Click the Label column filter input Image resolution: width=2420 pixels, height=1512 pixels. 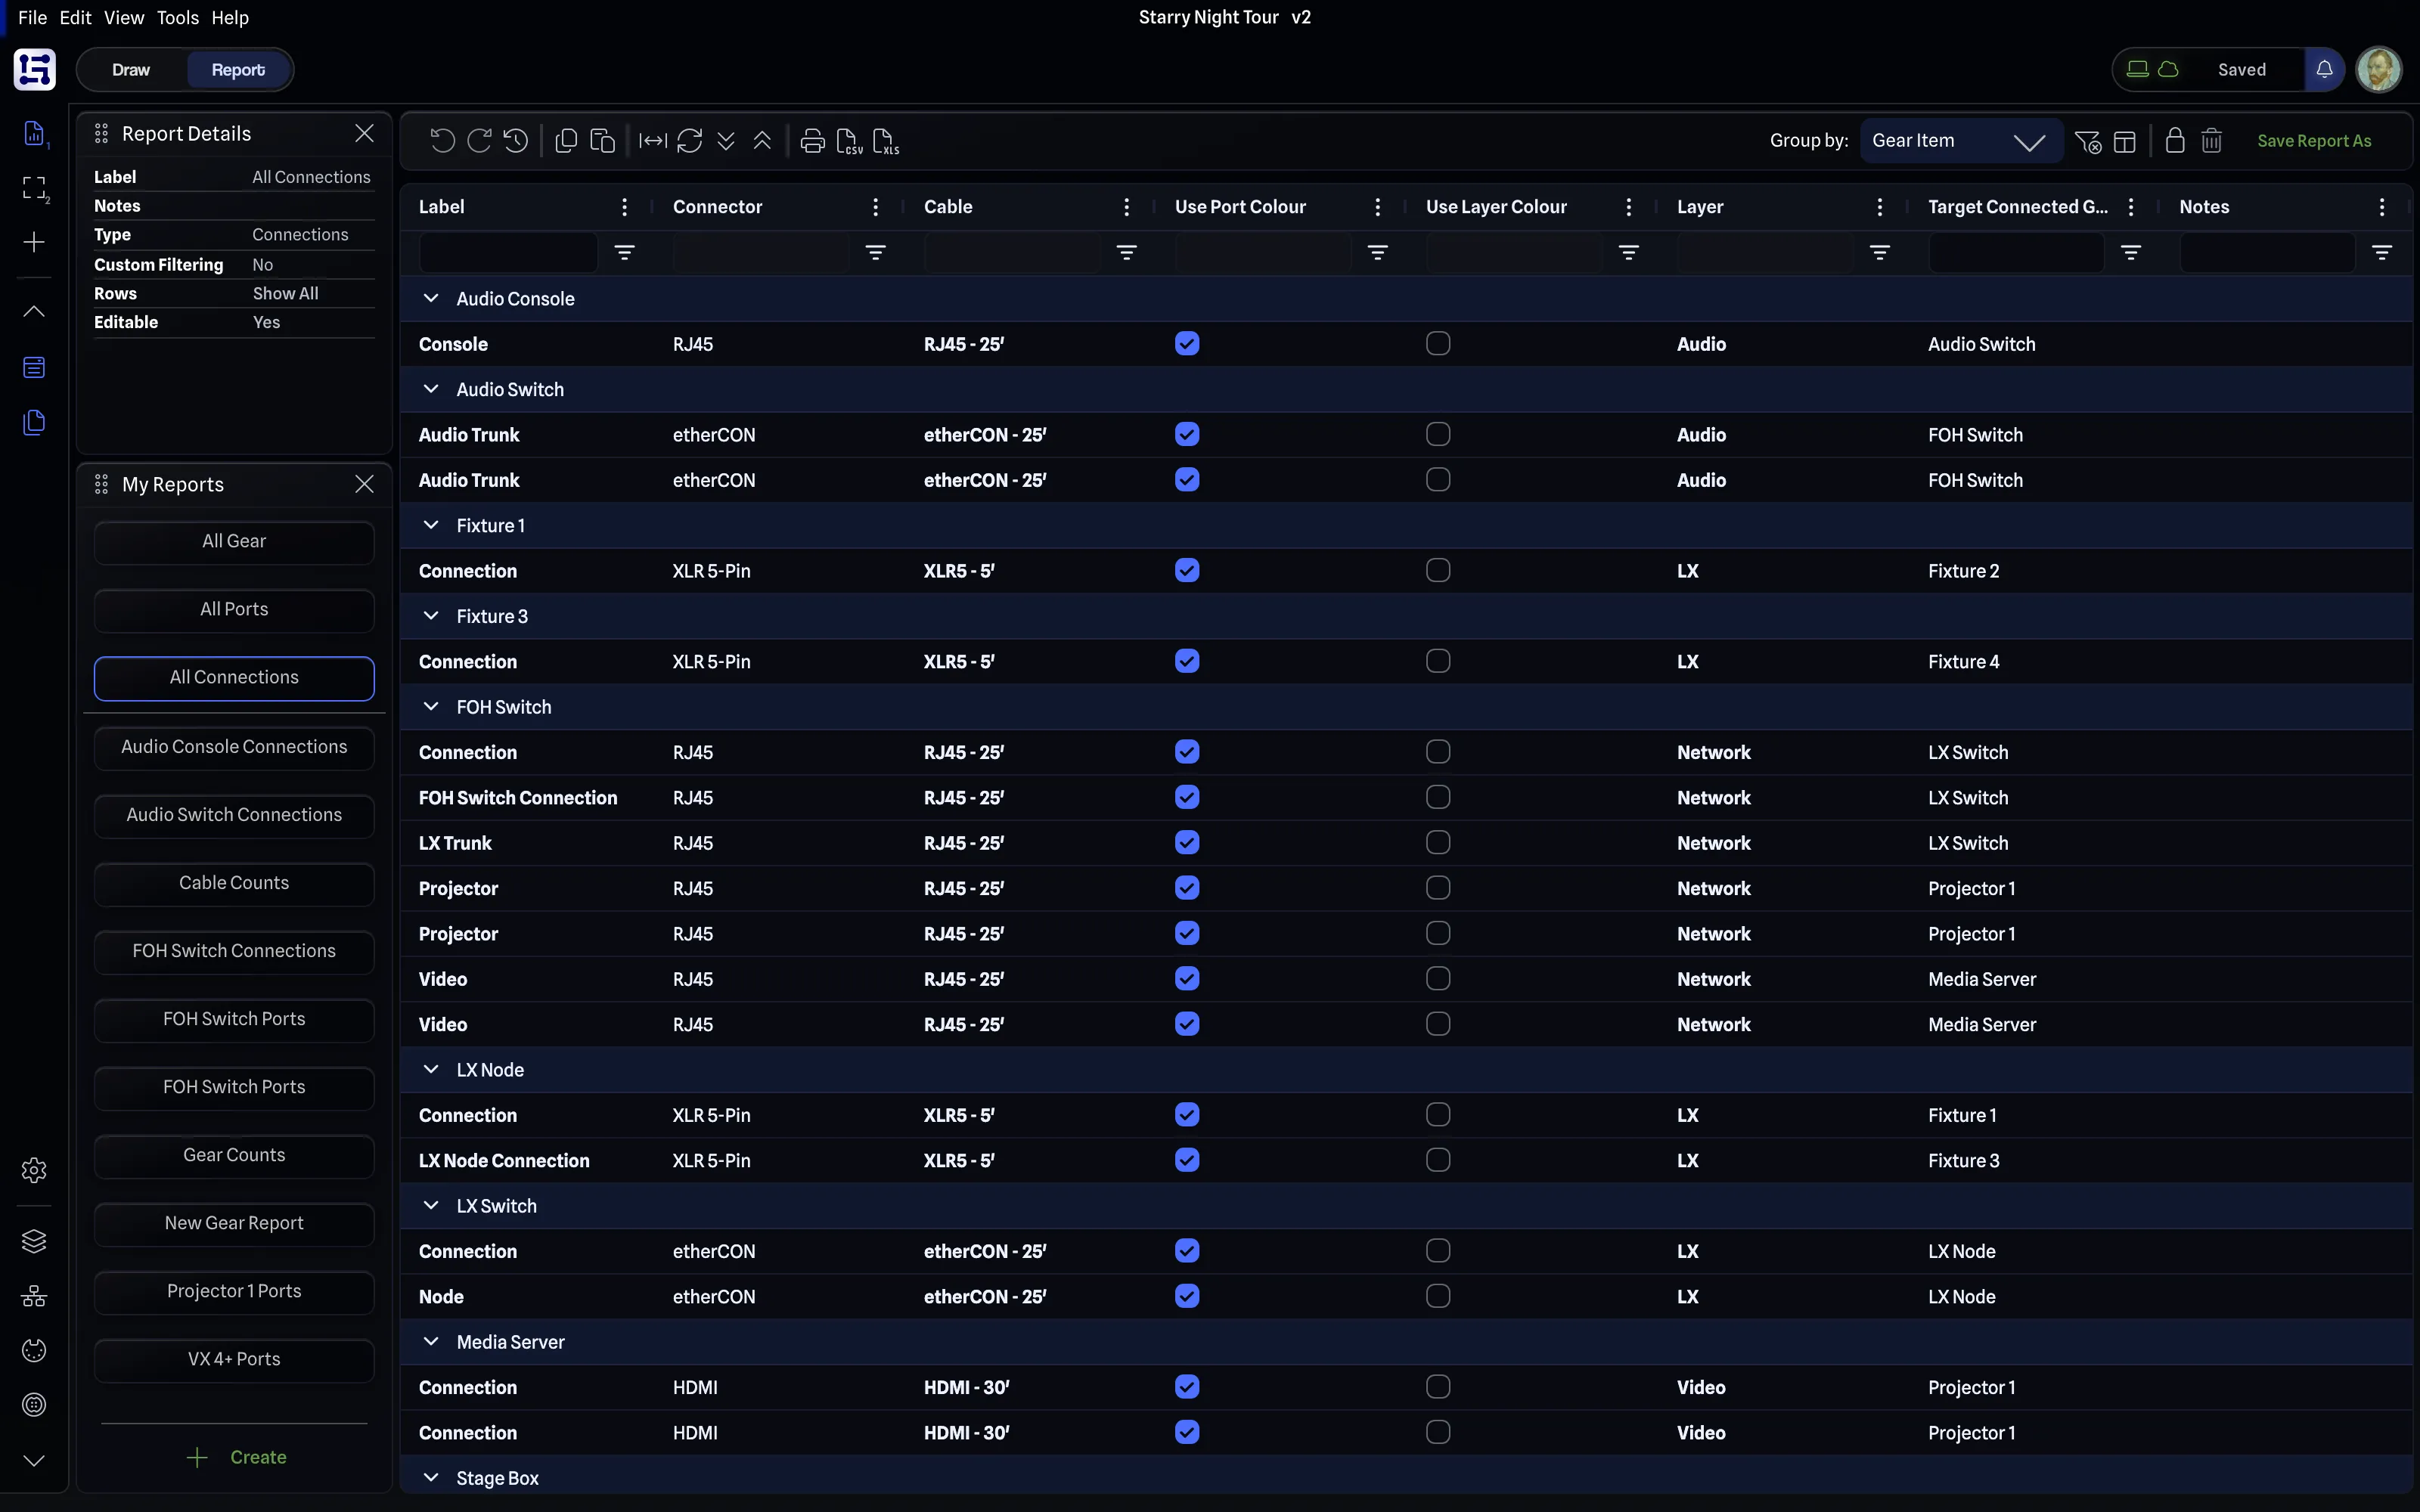508,253
